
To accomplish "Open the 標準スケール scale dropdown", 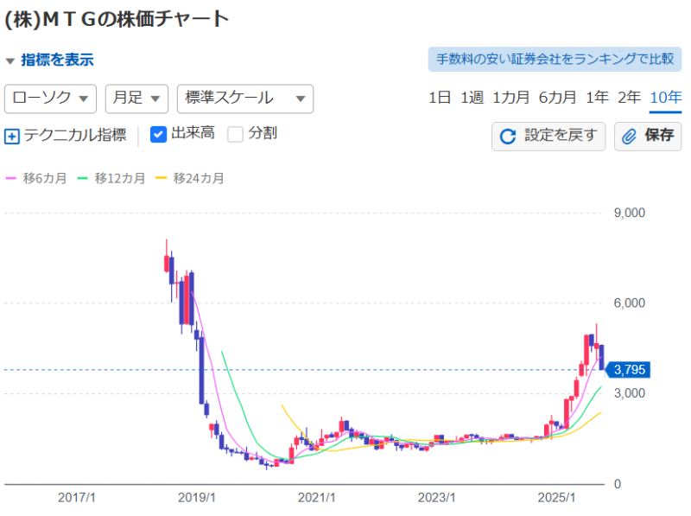I will tap(244, 99).
